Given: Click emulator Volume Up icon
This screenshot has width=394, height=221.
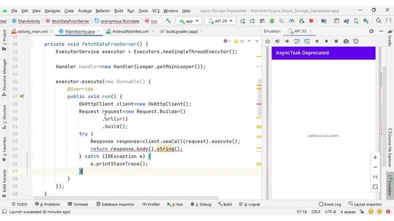Looking at the screenshot, I should click(278, 41).
